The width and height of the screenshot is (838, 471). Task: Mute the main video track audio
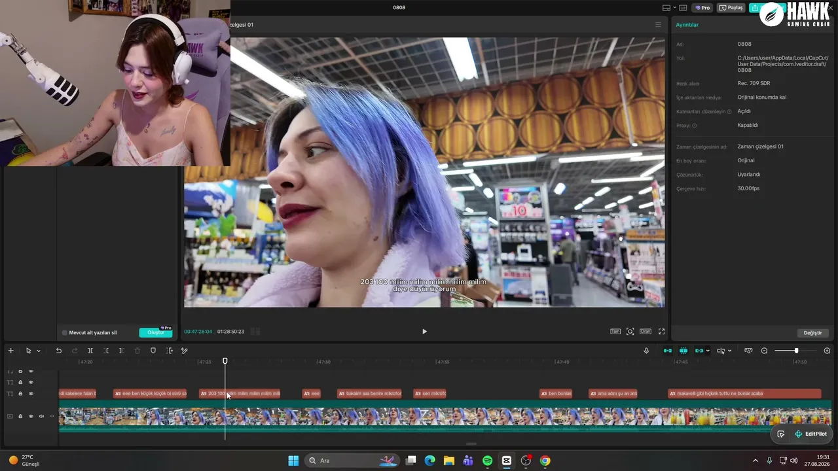click(x=41, y=416)
